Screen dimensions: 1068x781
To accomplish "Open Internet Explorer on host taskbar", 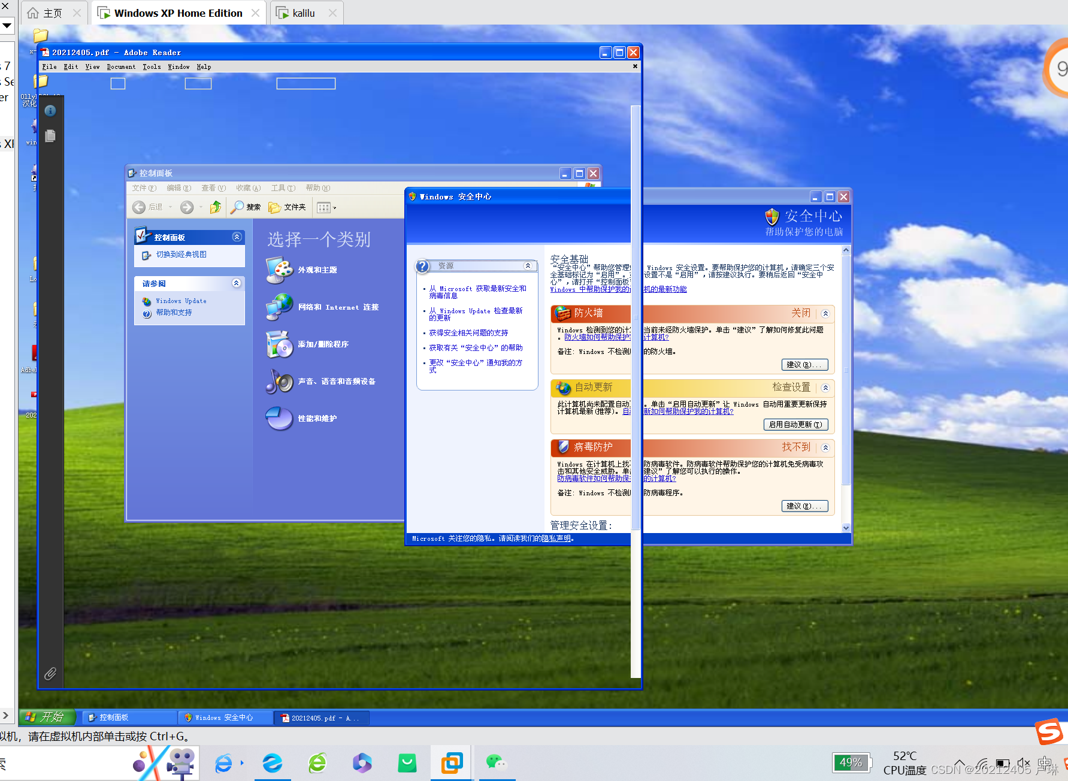I will click(223, 763).
